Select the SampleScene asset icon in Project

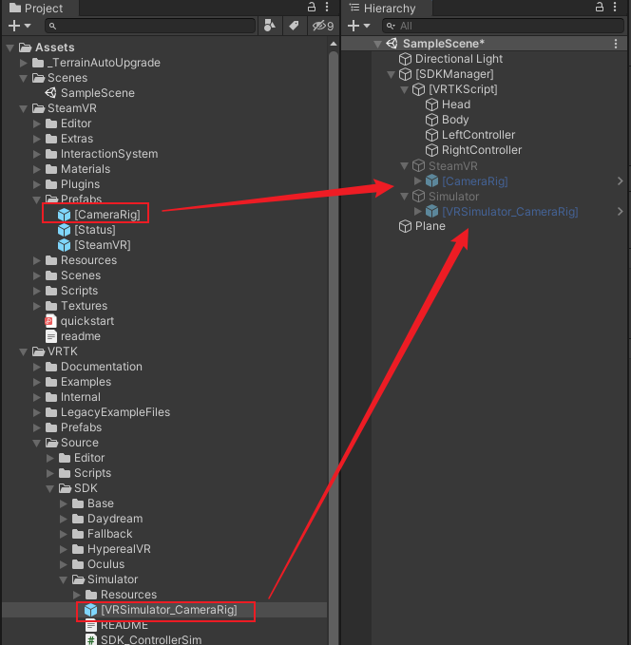50,93
